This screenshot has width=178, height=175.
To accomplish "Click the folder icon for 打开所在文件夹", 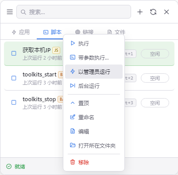I will [x=73, y=145].
